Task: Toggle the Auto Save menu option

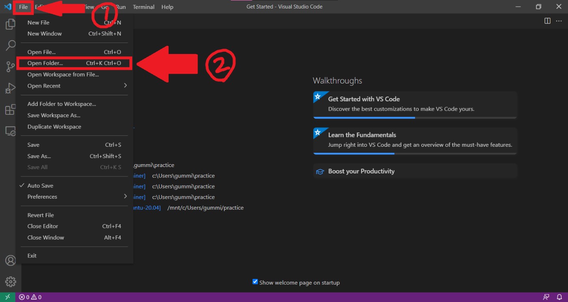Action: point(74,186)
